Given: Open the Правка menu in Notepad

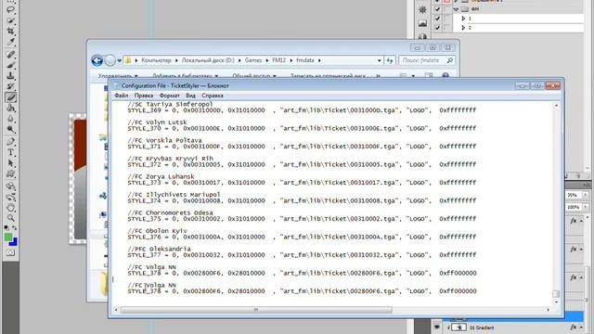Looking at the screenshot, I should pos(144,96).
